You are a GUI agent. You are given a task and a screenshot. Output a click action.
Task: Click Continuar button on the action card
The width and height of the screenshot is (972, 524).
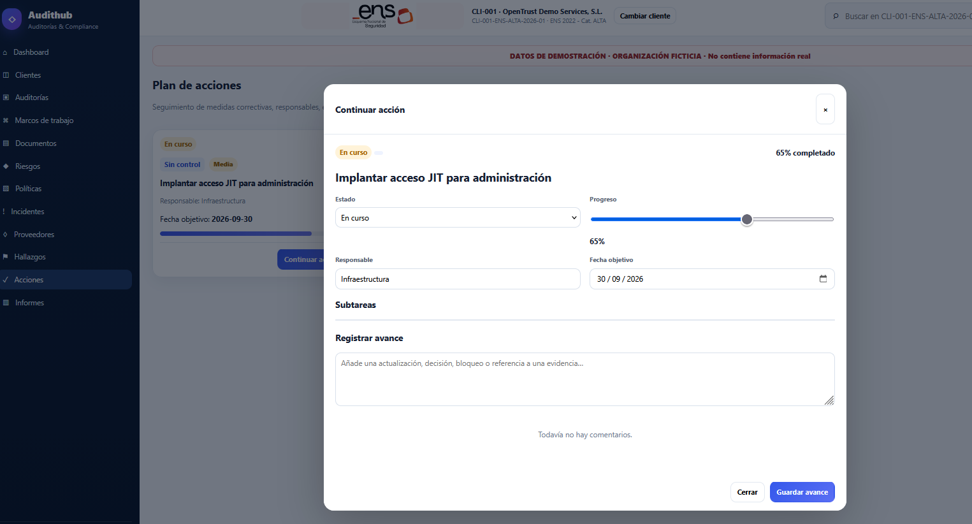pyautogui.click(x=301, y=259)
